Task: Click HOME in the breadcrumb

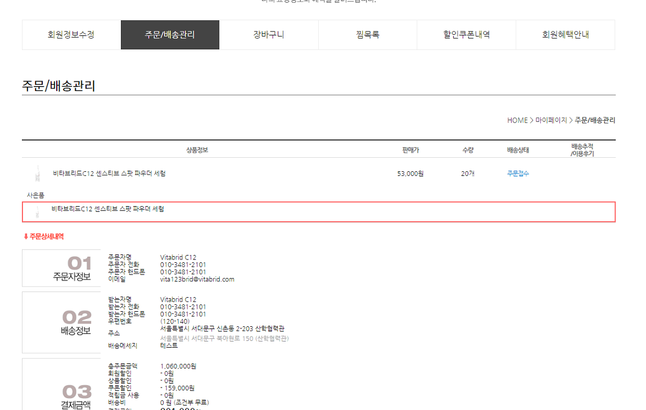Action: pos(517,120)
